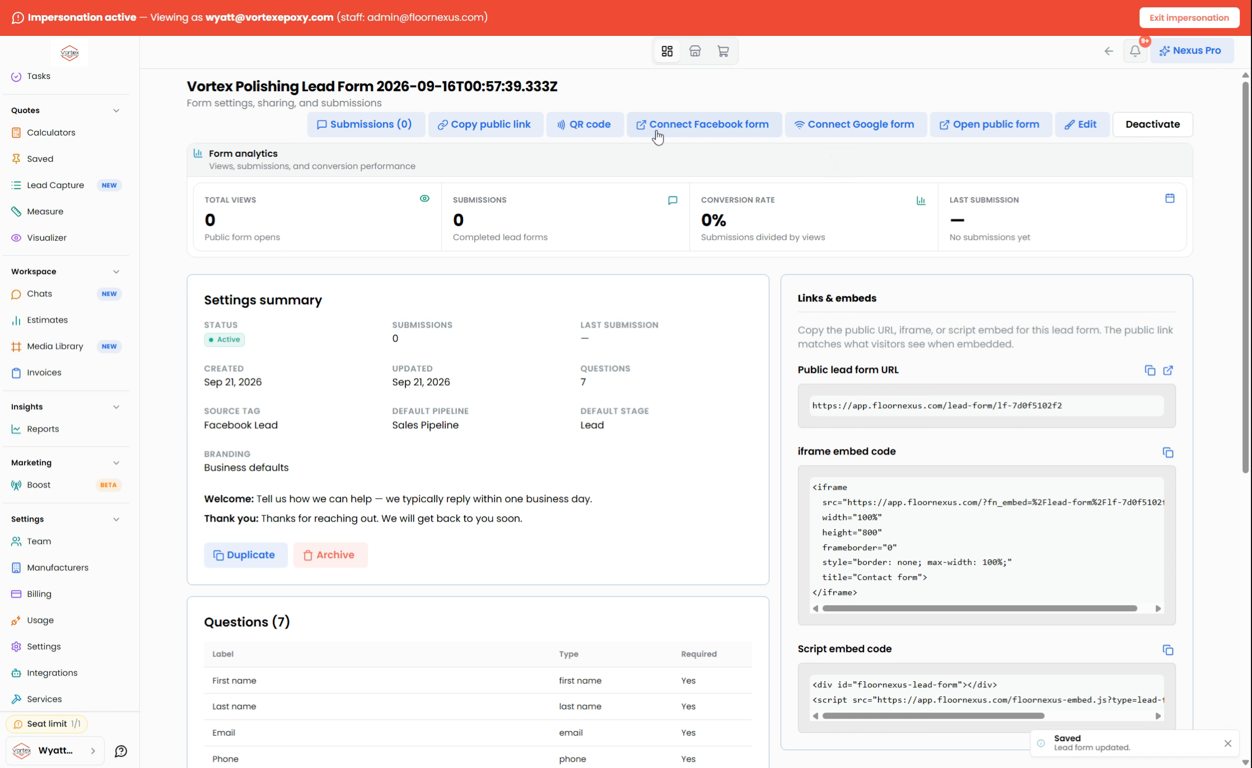Duplicate this lead form
This screenshot has width=1252, height=768.
245,555
